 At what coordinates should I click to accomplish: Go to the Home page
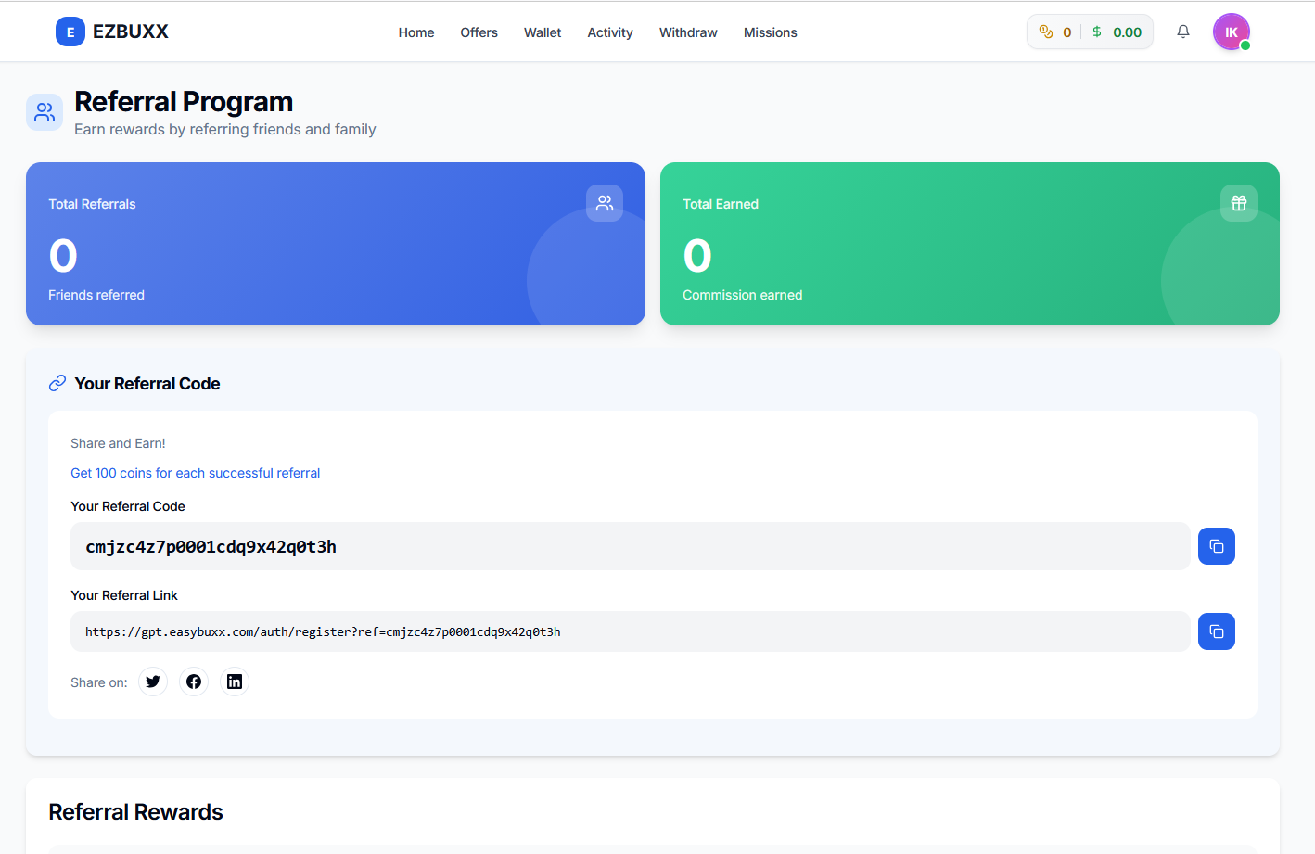click(416, 32)
